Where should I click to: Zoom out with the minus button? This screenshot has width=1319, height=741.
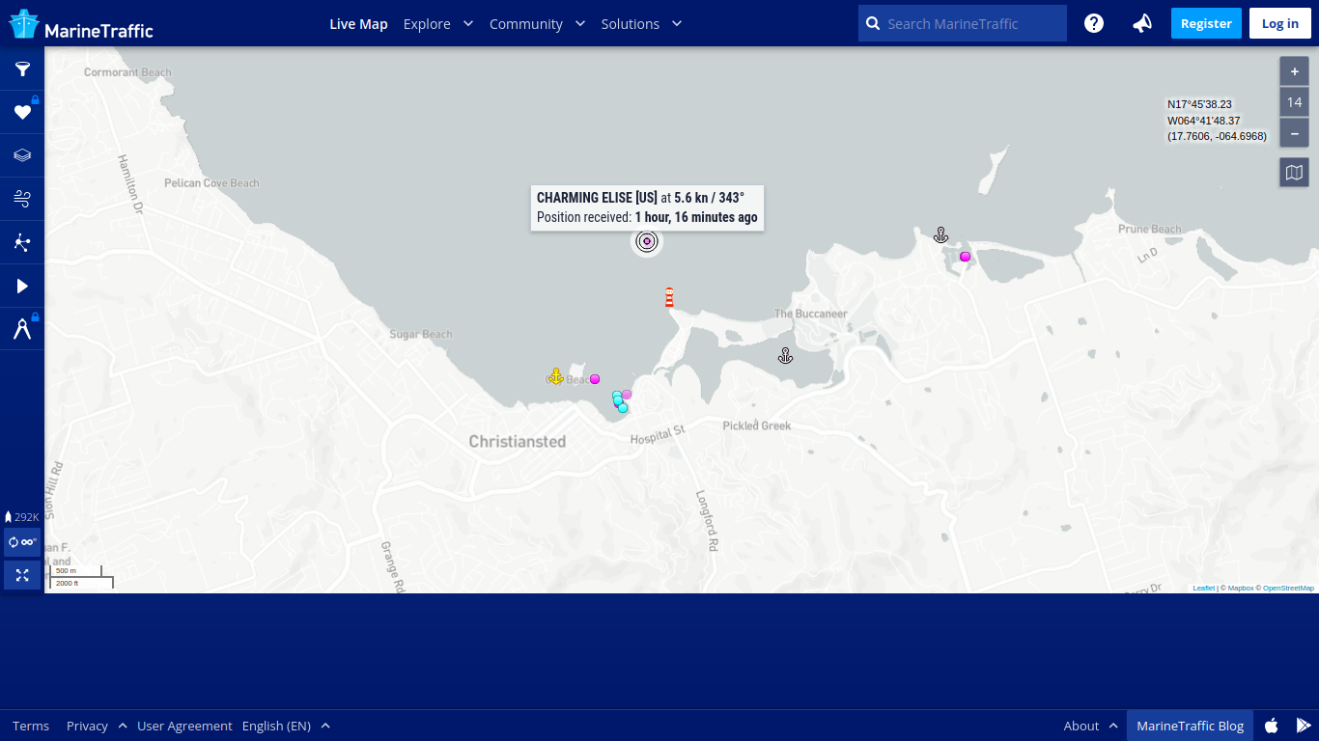coord(1294,133)
